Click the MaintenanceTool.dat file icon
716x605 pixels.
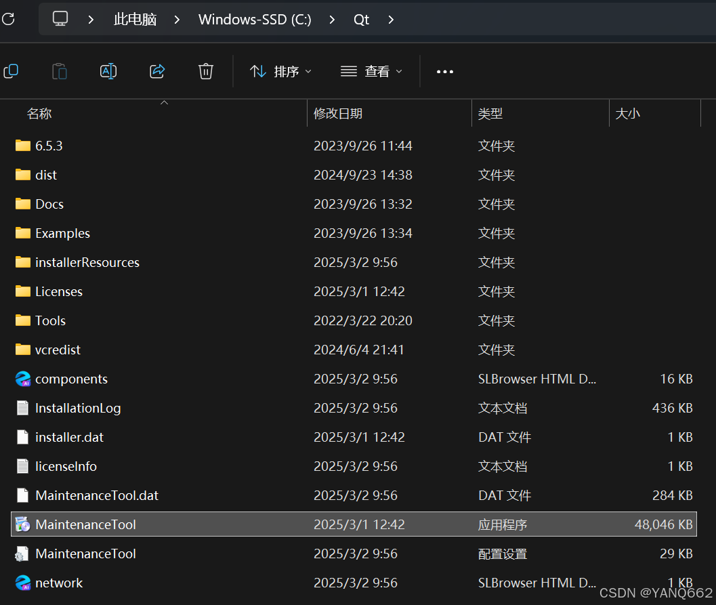23,495
